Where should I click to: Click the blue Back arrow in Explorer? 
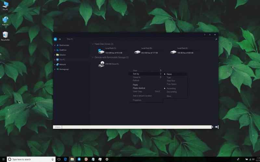(55, 39)
